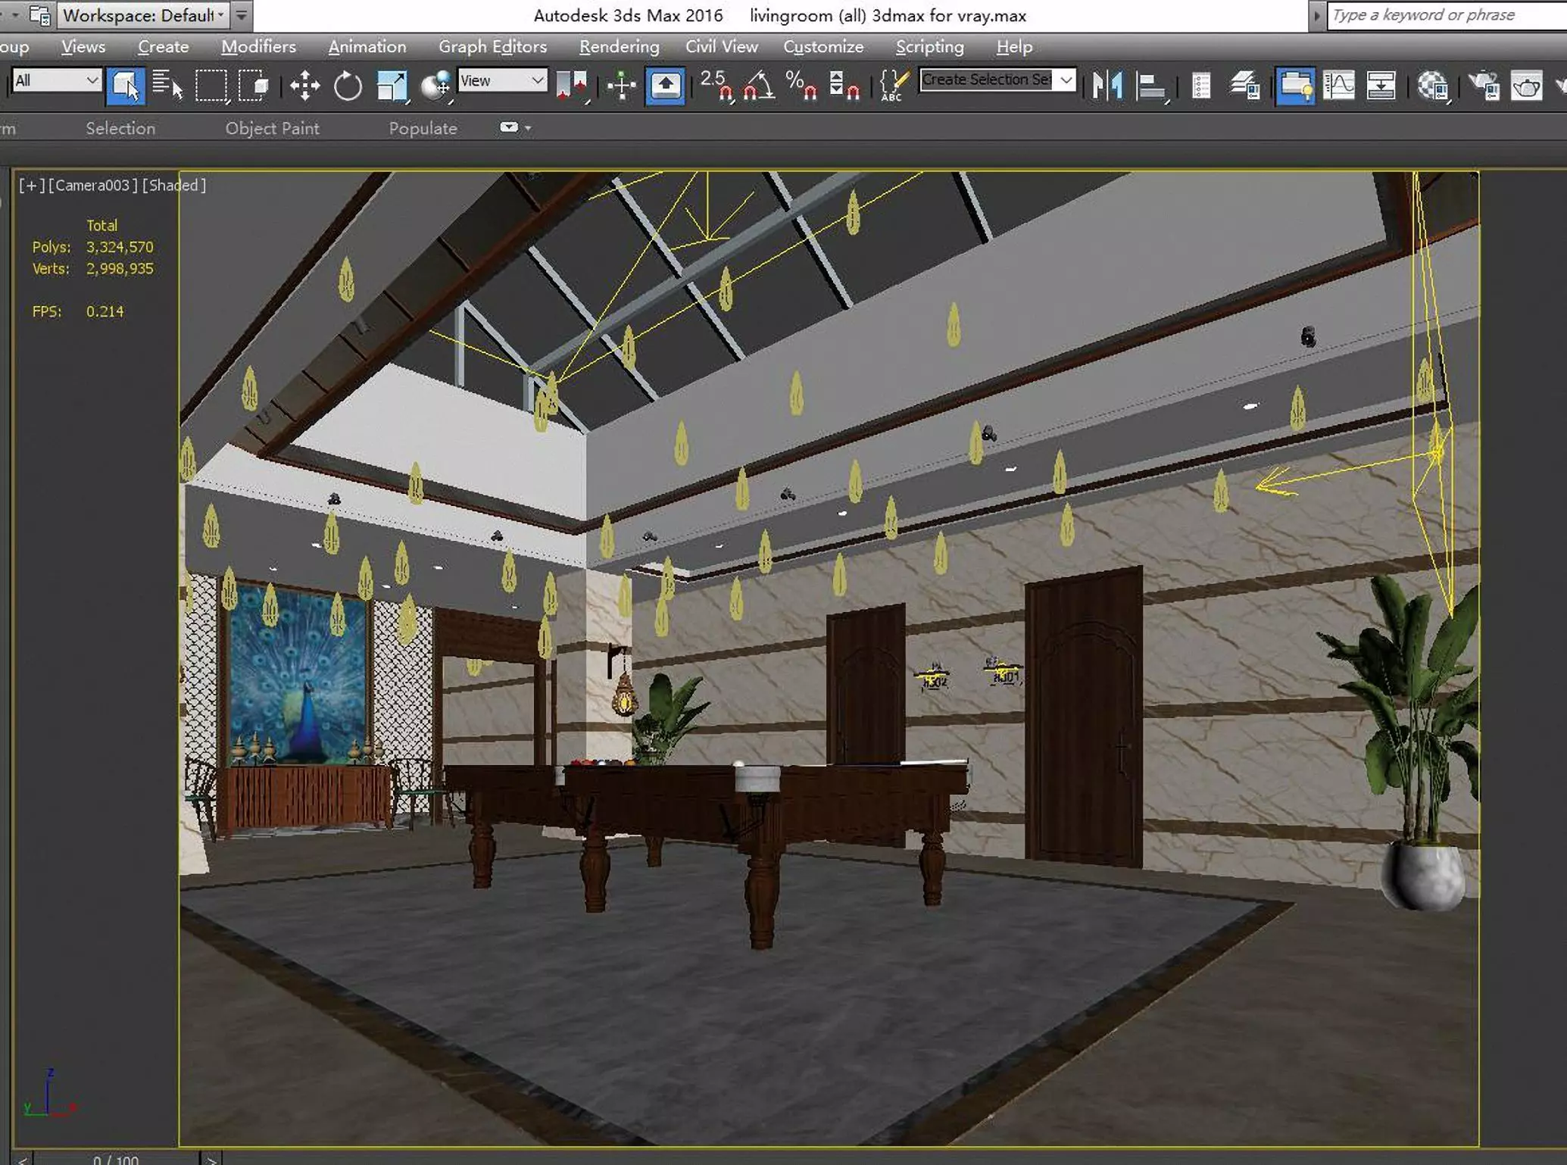This screenshot has width=1567, height=1165.
Task: Switch to the Populate ribbon tab
Action: click(x=423, y=128)
